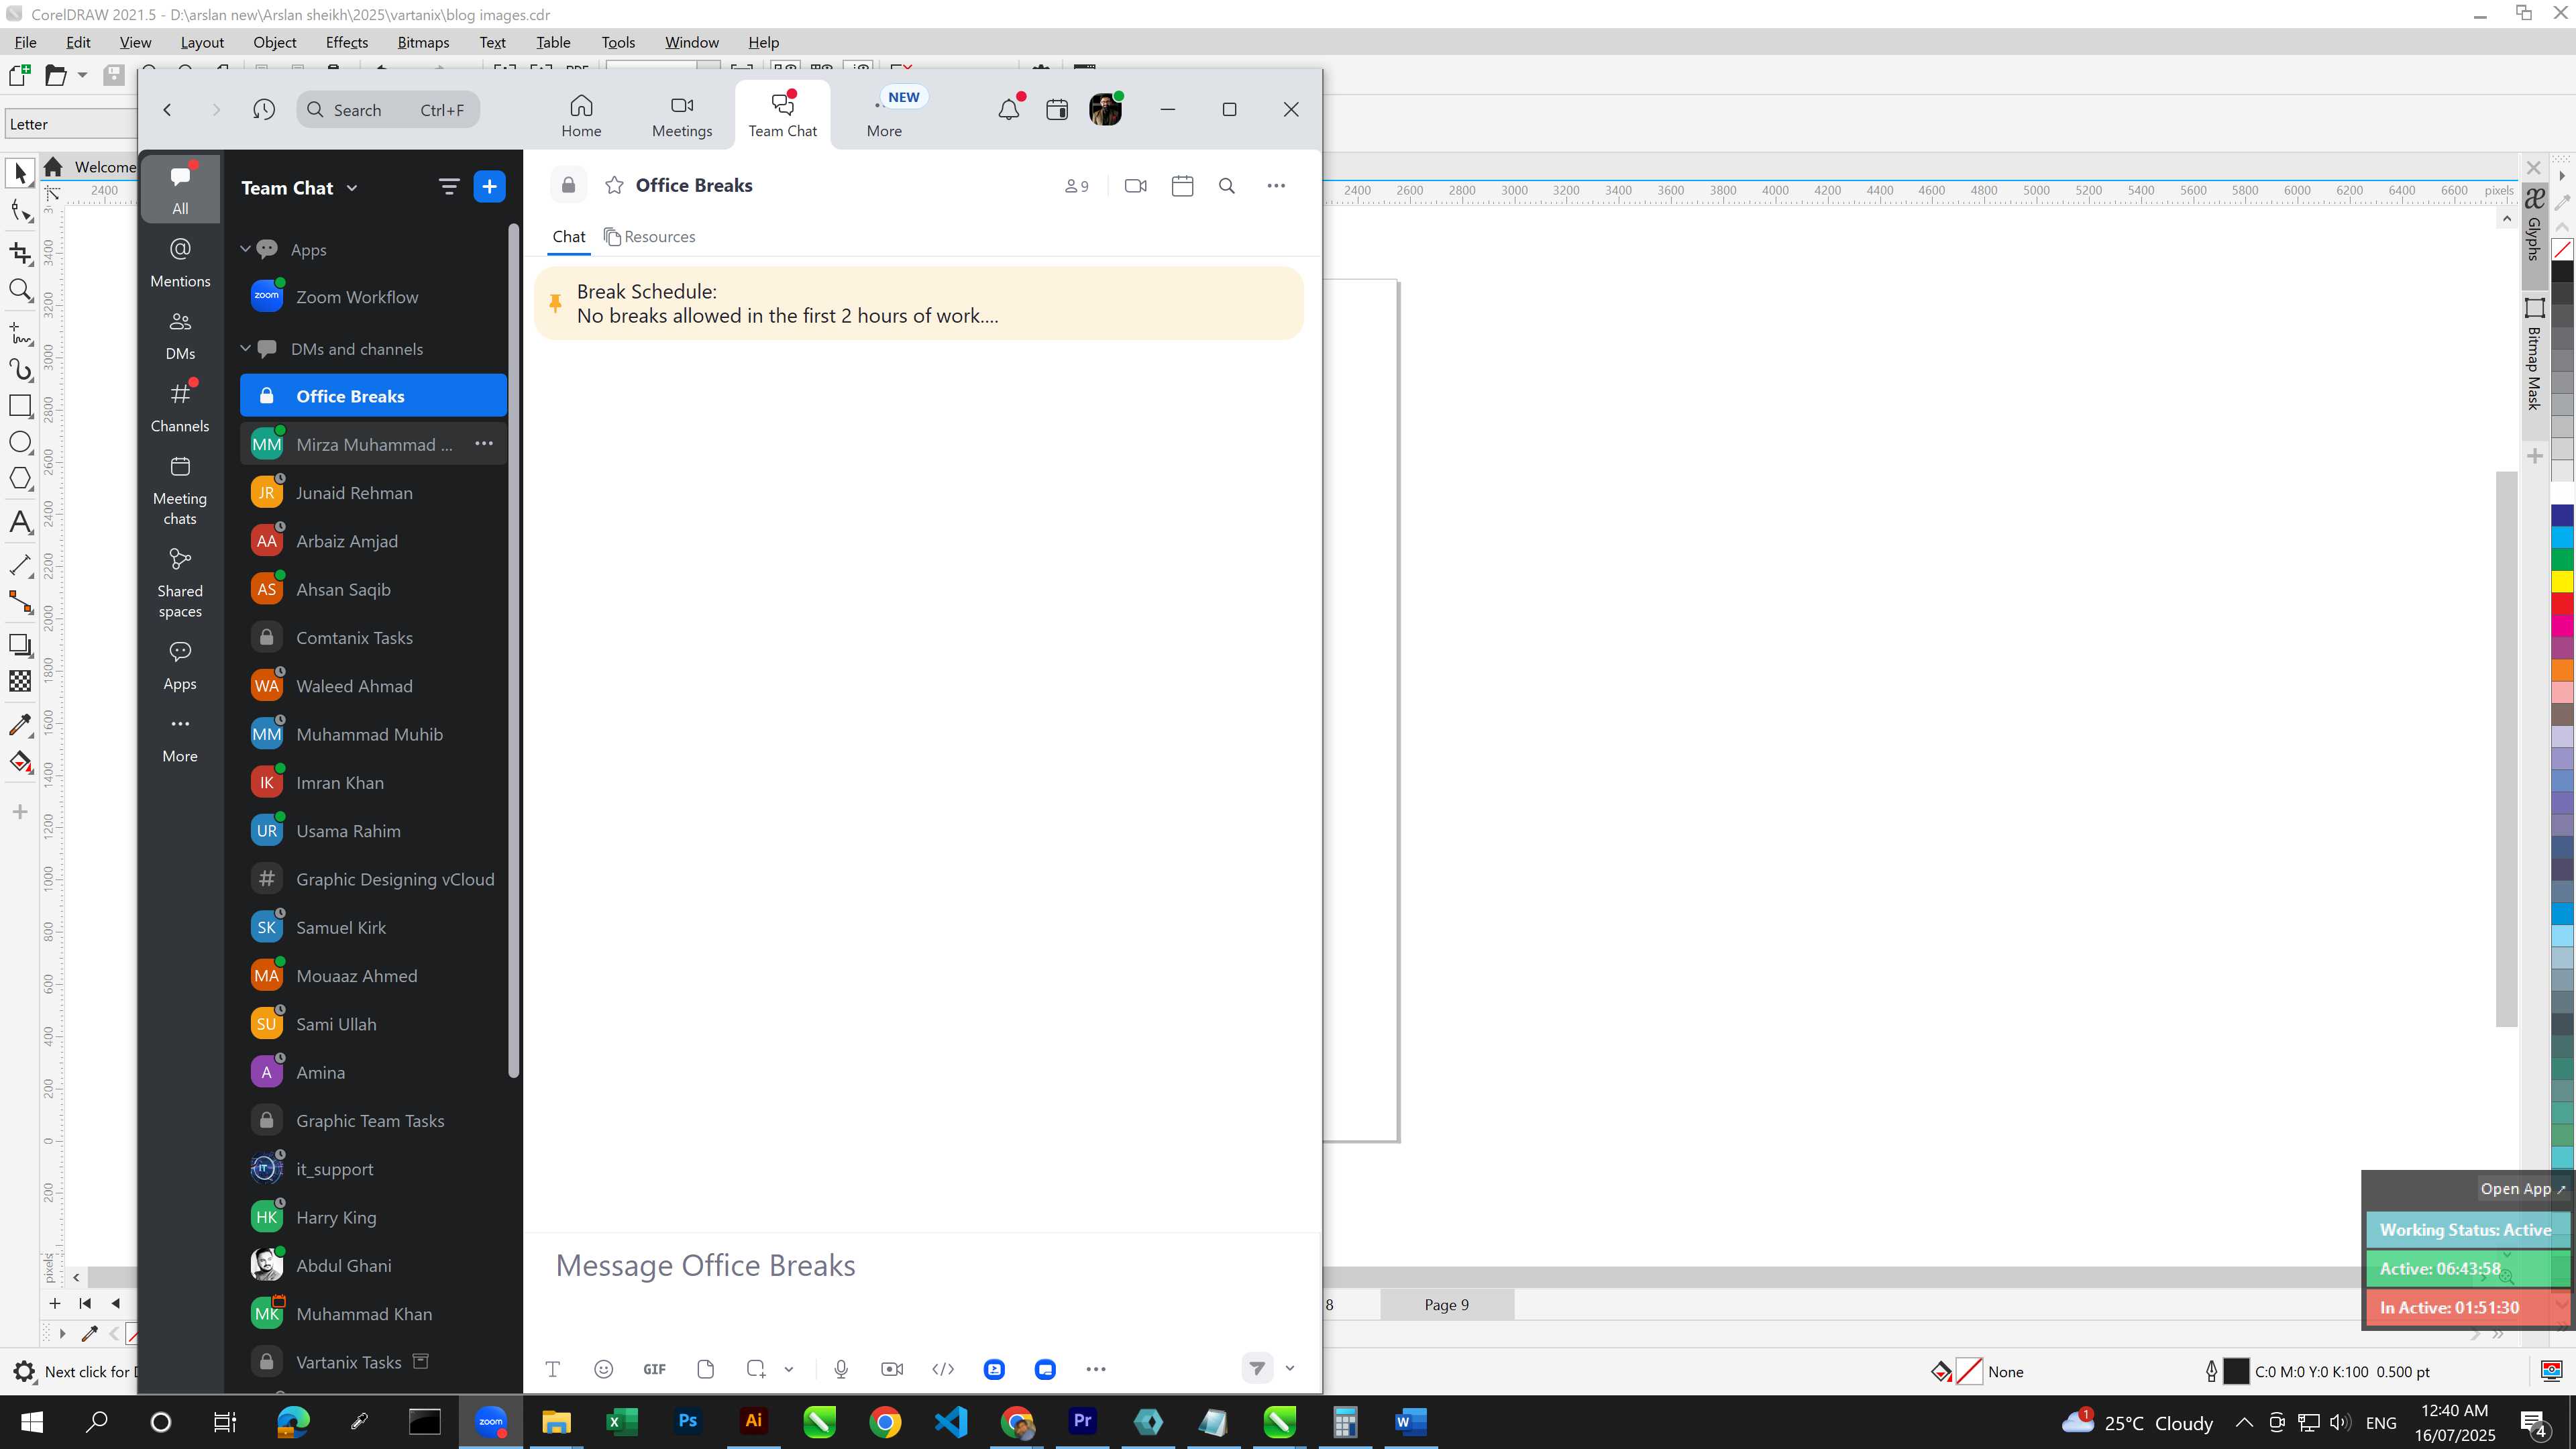Open more options for Mirza Muhammad chat
The width and height of the screenshot is (2576, 1449).
pos(484,444)
